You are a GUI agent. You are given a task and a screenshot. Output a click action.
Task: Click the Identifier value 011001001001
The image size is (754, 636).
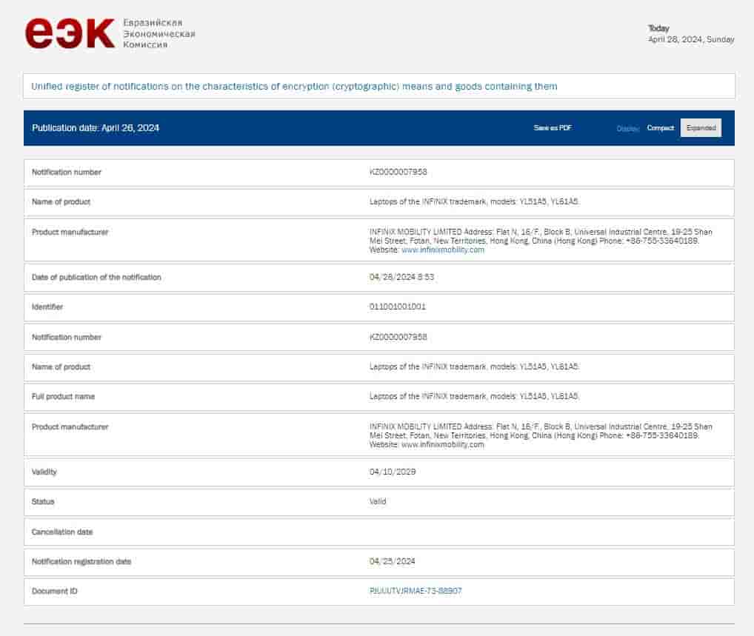(x=397, y=307)
